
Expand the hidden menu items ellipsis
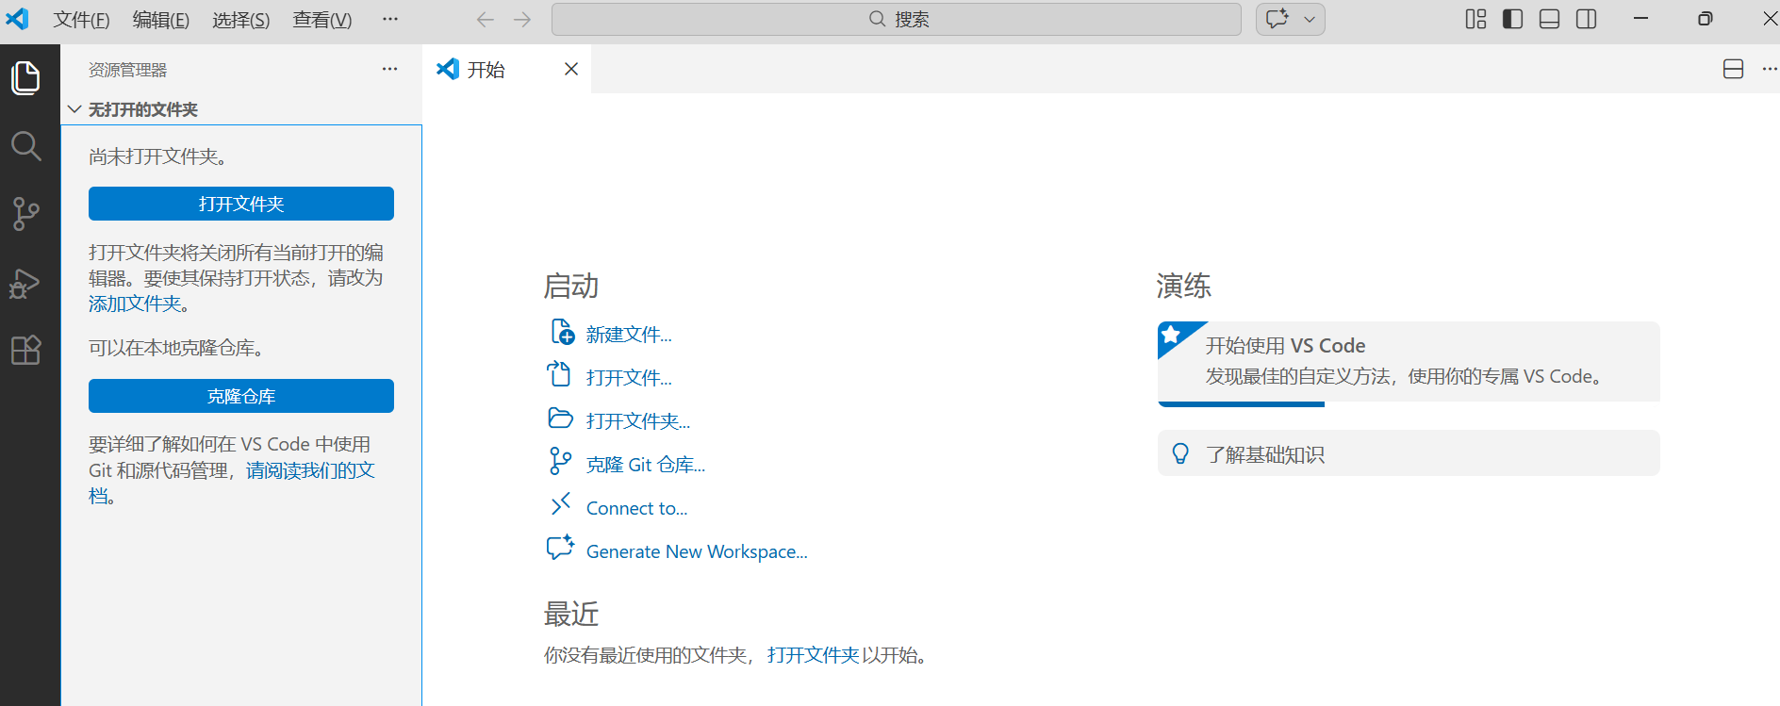coord(390,19)
